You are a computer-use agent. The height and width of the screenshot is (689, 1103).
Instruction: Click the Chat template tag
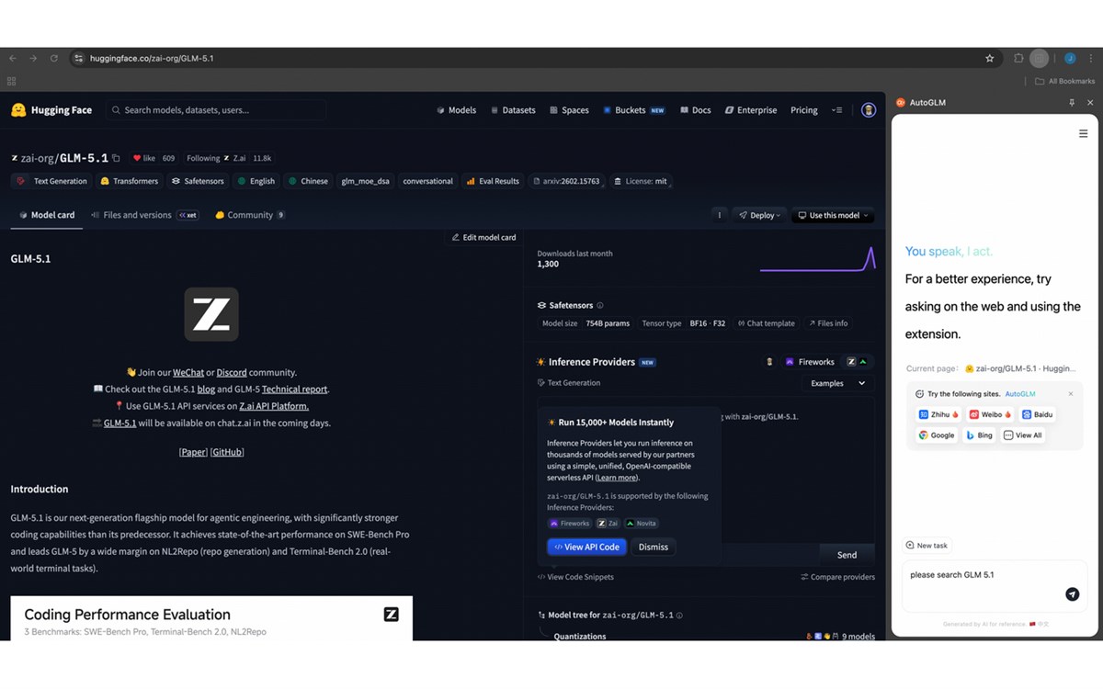click(767, 323)
